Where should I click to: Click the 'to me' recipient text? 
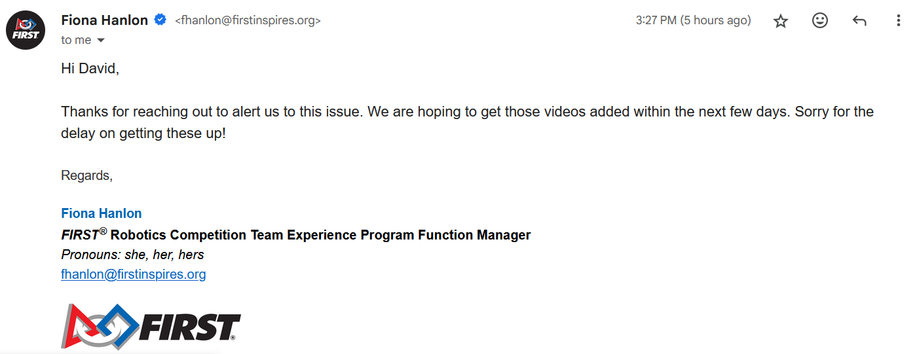[x=76, y=40]
